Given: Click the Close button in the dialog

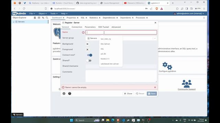Looking at the screenshot, I should pos(128,94).
